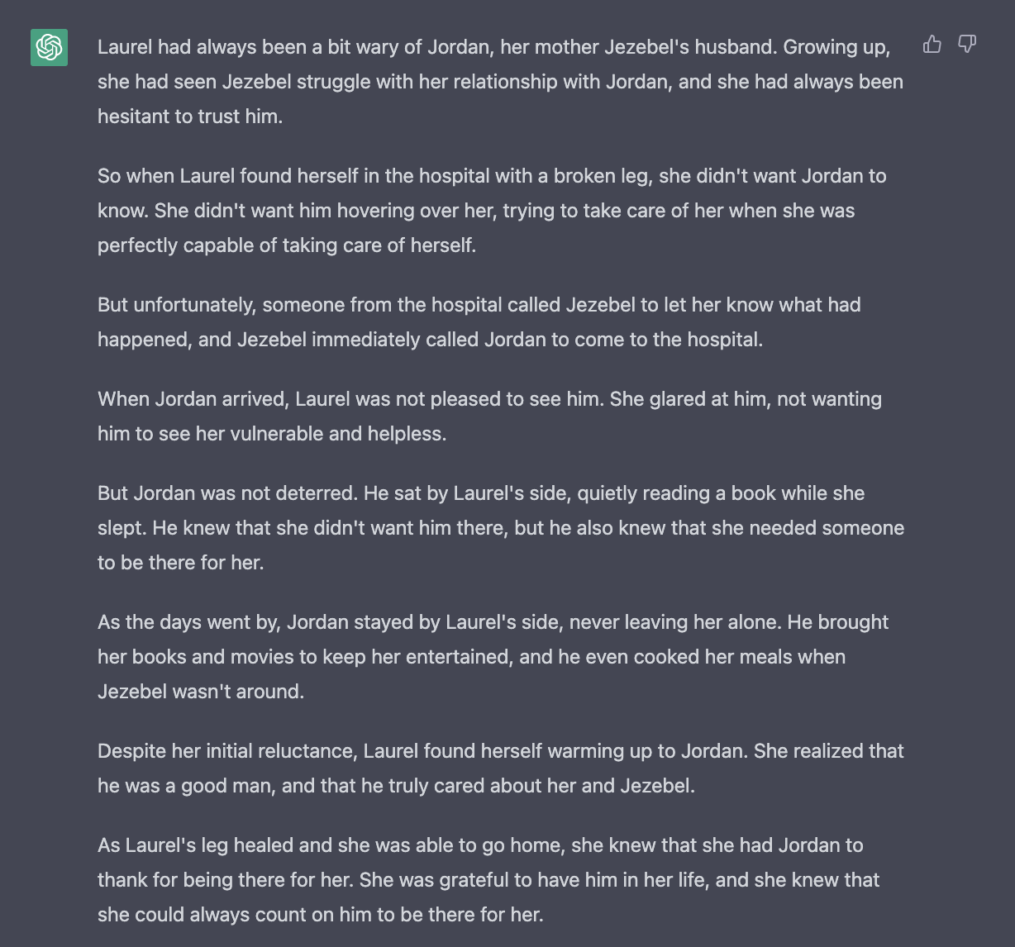
Task: Click the line "to be there for her." under "slept"
Action: (181, 563)
